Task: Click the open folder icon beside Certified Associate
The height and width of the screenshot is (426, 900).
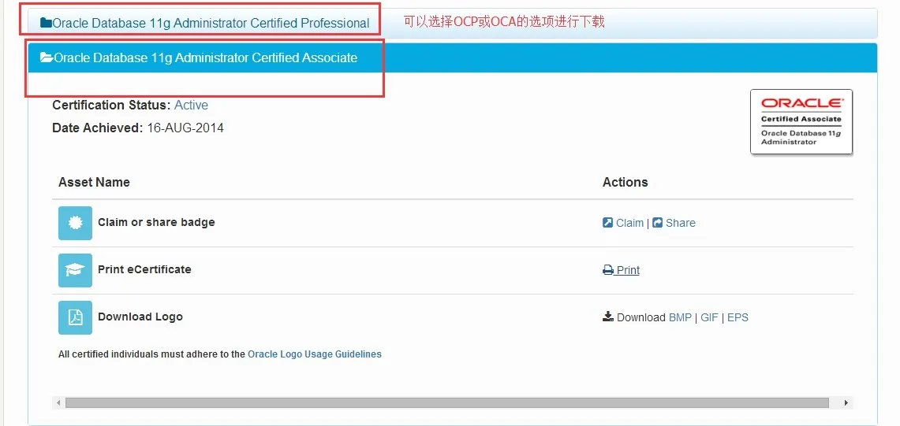Action: click(47, 57)
